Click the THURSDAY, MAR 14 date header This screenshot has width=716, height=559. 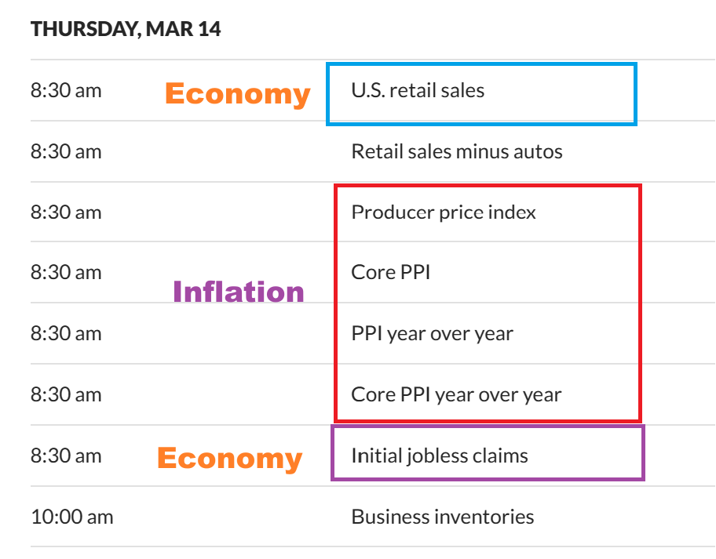[x=126, y=30]
